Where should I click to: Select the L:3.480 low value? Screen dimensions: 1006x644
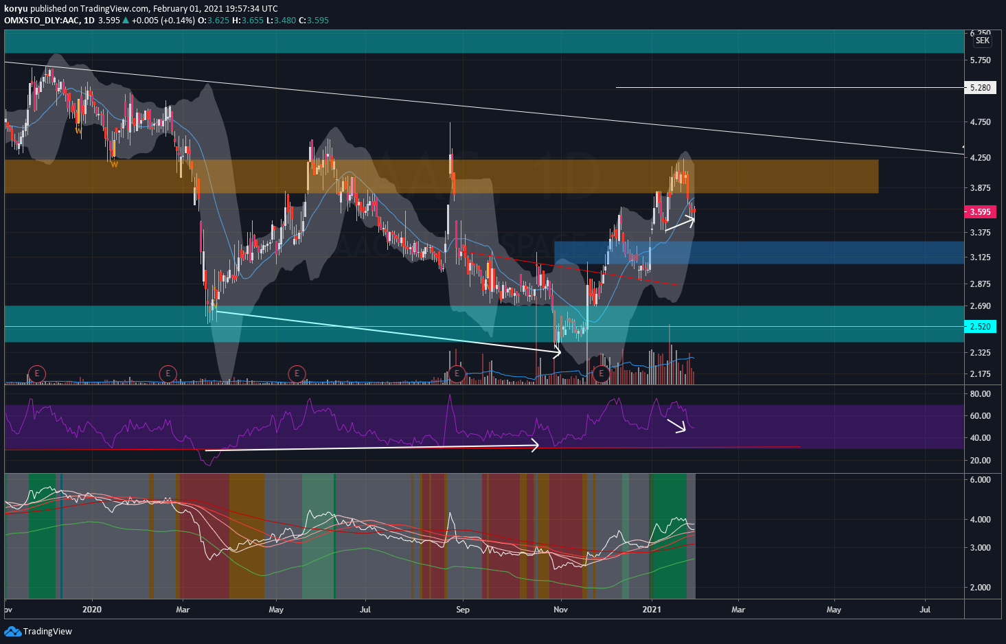click(282, 20)
